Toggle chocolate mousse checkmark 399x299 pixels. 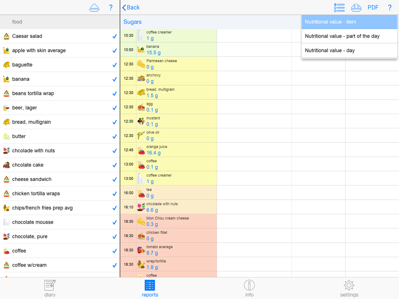tap(115, 222)
